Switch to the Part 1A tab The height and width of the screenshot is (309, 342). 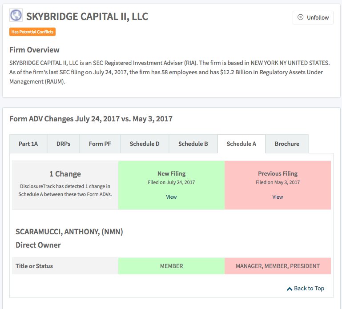click(x=28, y=144)
